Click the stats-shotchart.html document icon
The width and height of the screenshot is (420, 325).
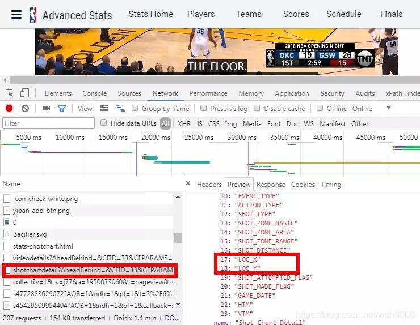[x=7, y=246]
